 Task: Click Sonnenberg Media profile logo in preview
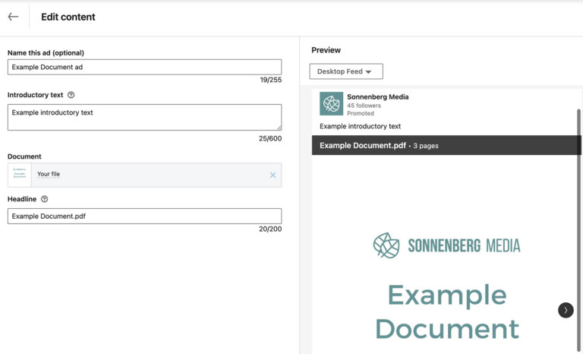coord(331,104)
